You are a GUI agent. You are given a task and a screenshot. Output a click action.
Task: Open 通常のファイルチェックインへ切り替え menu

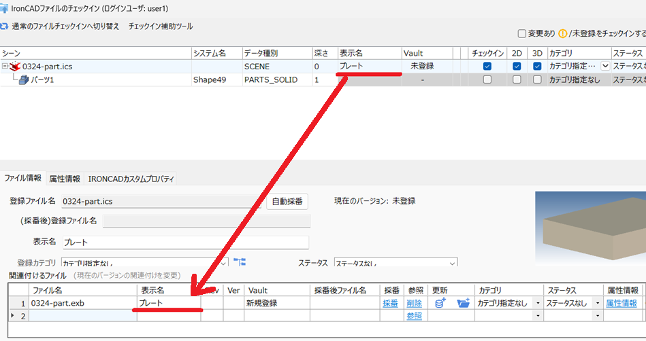point(65,26)
